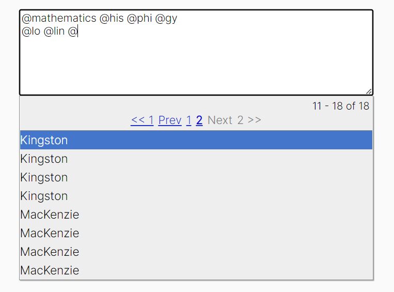Click the @lin mention in the second line
Screen dimensions: 394x292
(54, 31)
